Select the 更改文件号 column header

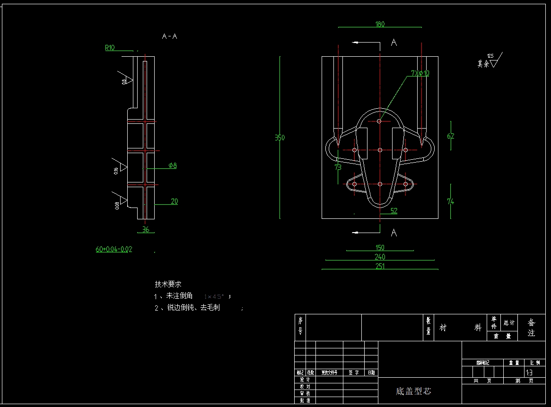click(x=329, y=372)
